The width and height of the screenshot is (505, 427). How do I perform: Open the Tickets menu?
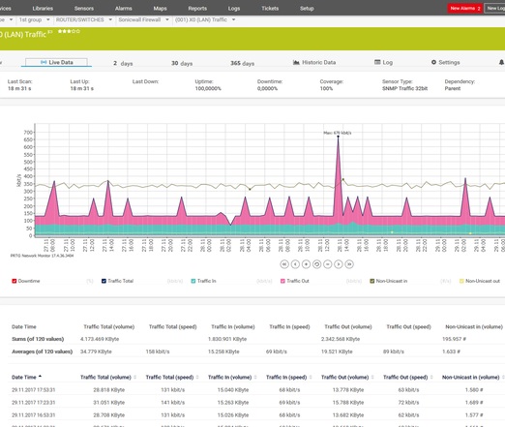(x=270, y=9)
